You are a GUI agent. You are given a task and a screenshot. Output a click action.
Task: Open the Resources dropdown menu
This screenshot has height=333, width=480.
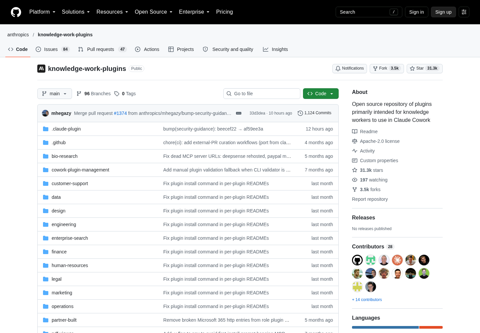pos(112,12)
